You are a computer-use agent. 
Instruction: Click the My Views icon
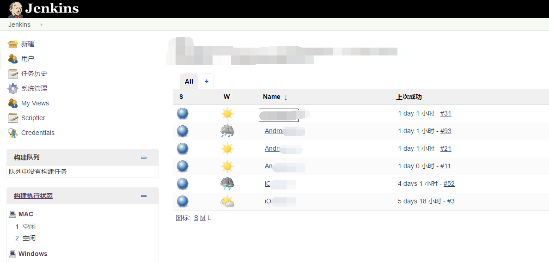13,103
